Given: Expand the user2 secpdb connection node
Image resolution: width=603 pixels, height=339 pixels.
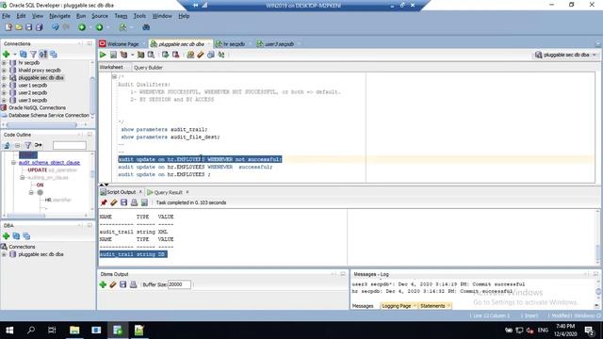Looking at the screenshot, I should click(x=4, y=92).
